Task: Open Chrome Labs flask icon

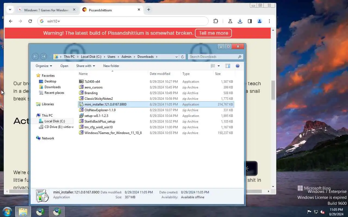Action: [230, 21]
